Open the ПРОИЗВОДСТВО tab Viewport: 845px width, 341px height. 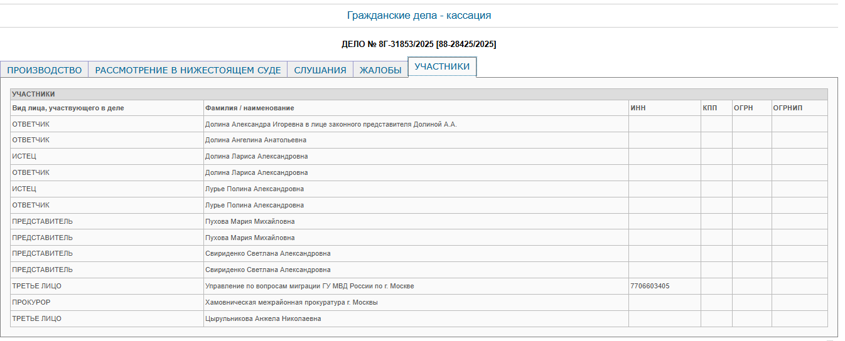click(44, 70)
